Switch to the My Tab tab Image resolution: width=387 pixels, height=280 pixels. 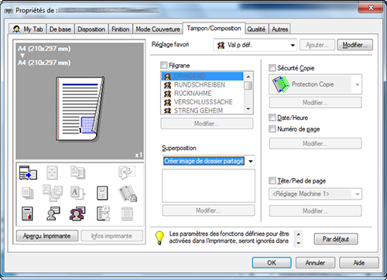point(28,29)
